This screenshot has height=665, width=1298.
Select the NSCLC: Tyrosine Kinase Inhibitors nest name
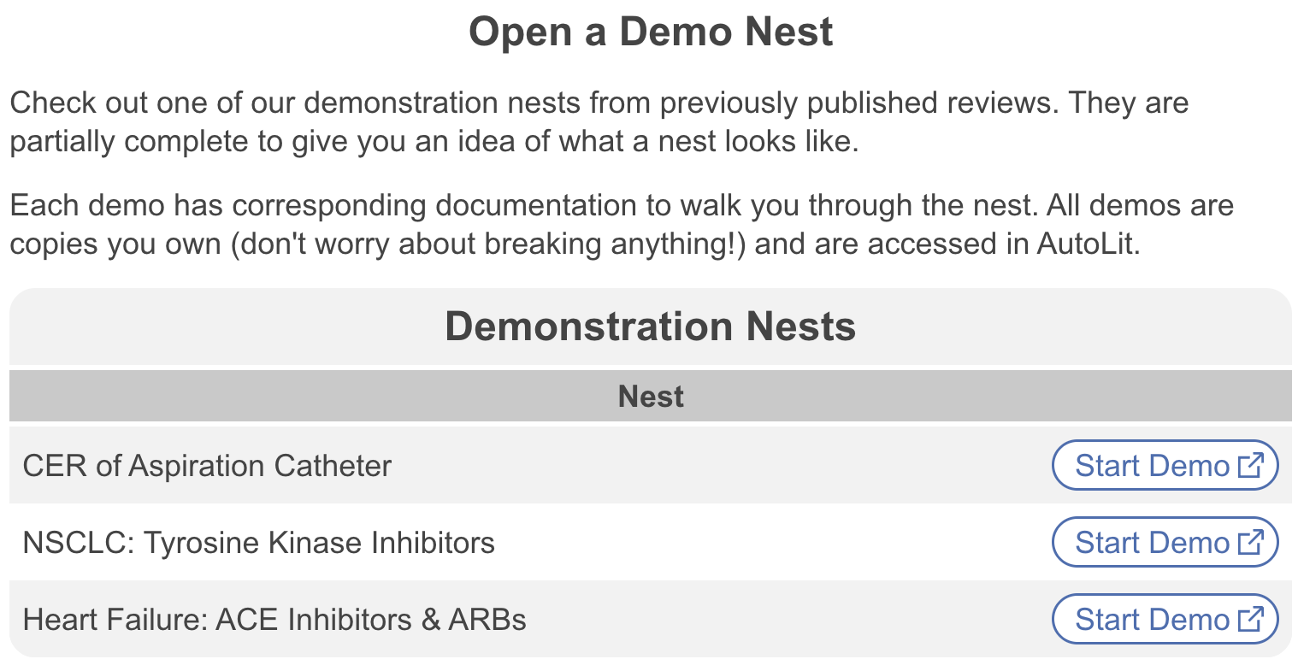pos(259,543)
